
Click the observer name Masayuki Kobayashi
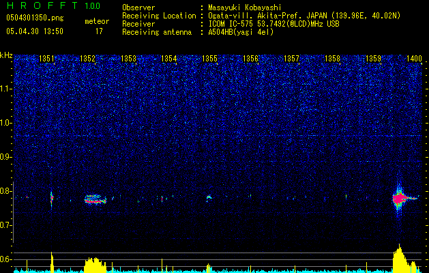pyautogui.click(x=244, y=8)
